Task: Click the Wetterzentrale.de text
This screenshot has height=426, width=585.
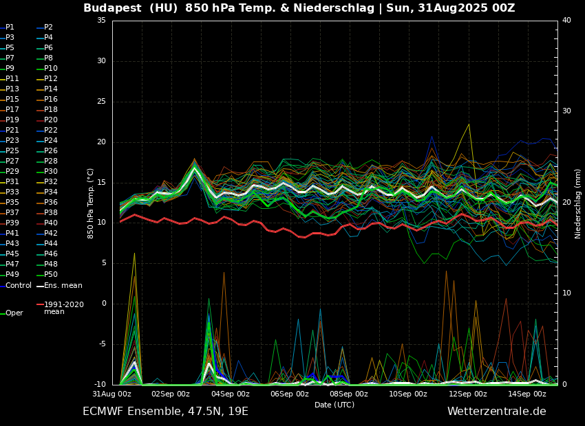Action: click(x=496, y=412)
